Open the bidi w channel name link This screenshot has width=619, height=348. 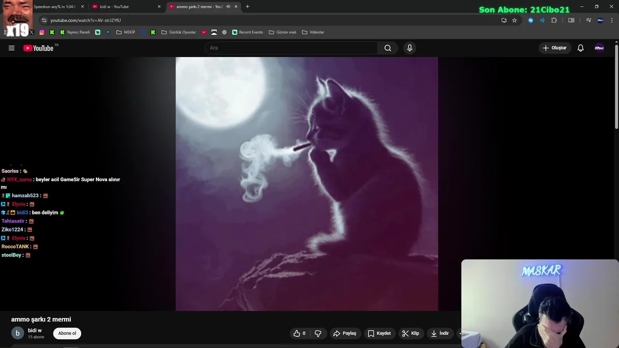35,331
